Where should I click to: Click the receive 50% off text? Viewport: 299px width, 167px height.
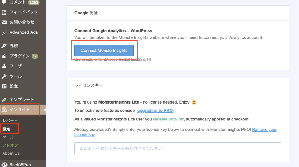[168, 119]
